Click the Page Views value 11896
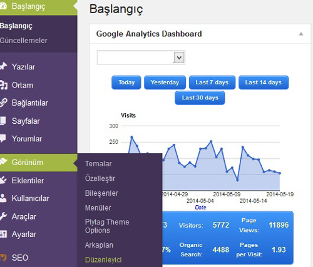The image size is (313, 267). [x=279, y=225]
